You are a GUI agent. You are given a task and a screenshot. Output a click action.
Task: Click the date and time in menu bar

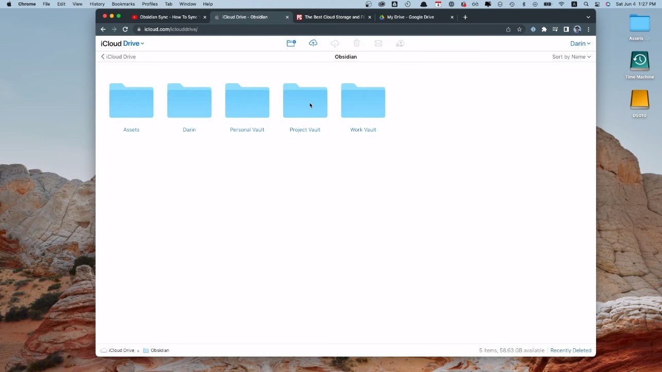636,4
